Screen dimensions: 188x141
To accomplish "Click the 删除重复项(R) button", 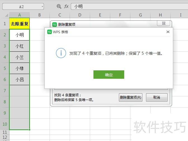I will 130,97.
